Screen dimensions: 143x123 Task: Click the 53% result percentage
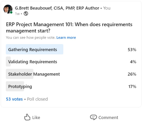point(132,50)
